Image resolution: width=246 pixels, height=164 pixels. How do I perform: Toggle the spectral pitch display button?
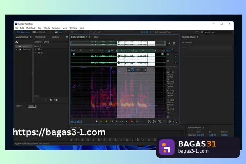[x=61, y=32]
